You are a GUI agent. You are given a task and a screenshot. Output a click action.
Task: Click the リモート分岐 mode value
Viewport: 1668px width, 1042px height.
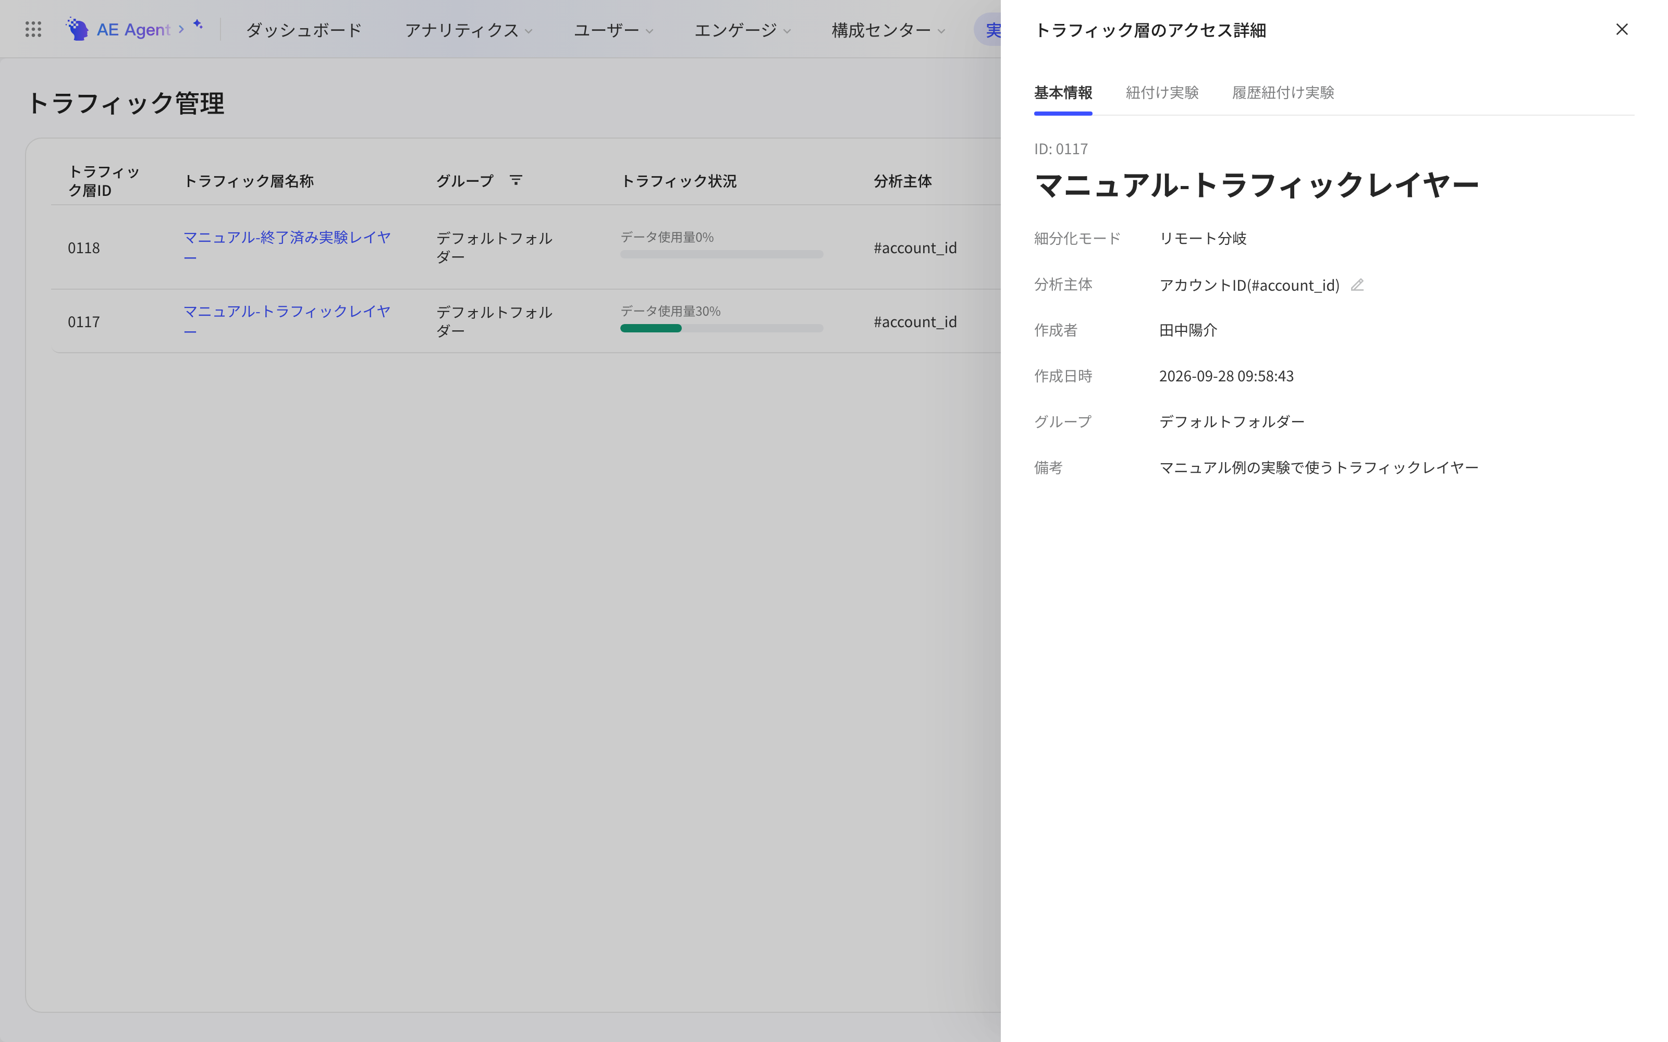click(x=1203, y=239)
